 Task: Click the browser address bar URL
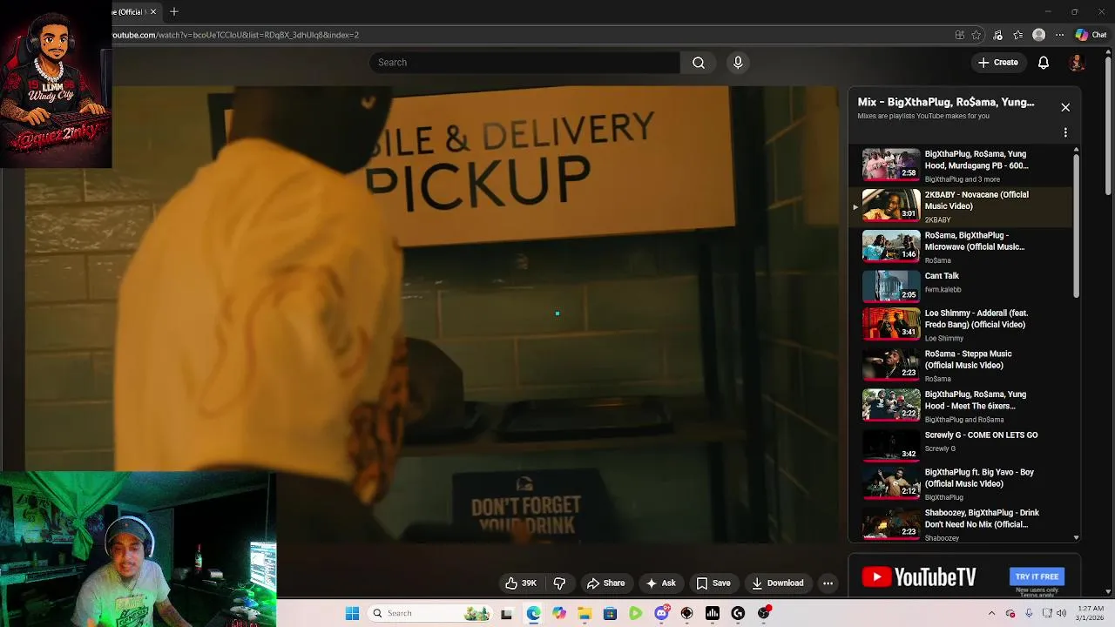click(235, 35)
